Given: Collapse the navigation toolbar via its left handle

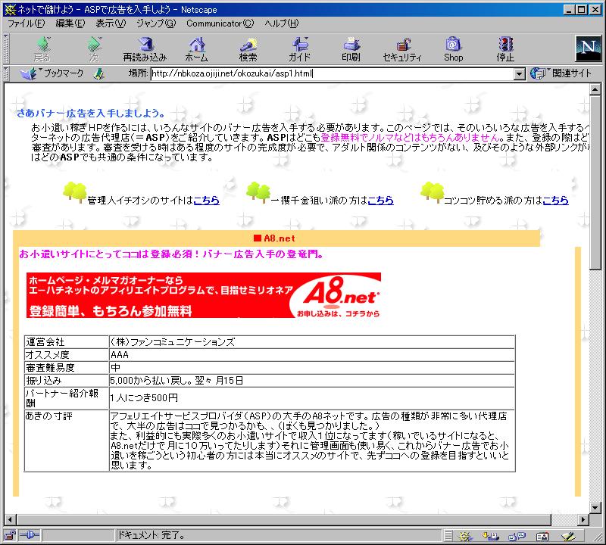Looking at the screenshot, I should (6, 48).
